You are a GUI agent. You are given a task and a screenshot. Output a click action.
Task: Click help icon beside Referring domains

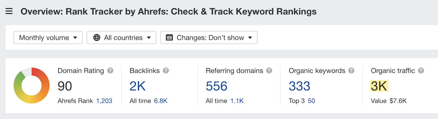pyautogui.click(x=269, y=71)
